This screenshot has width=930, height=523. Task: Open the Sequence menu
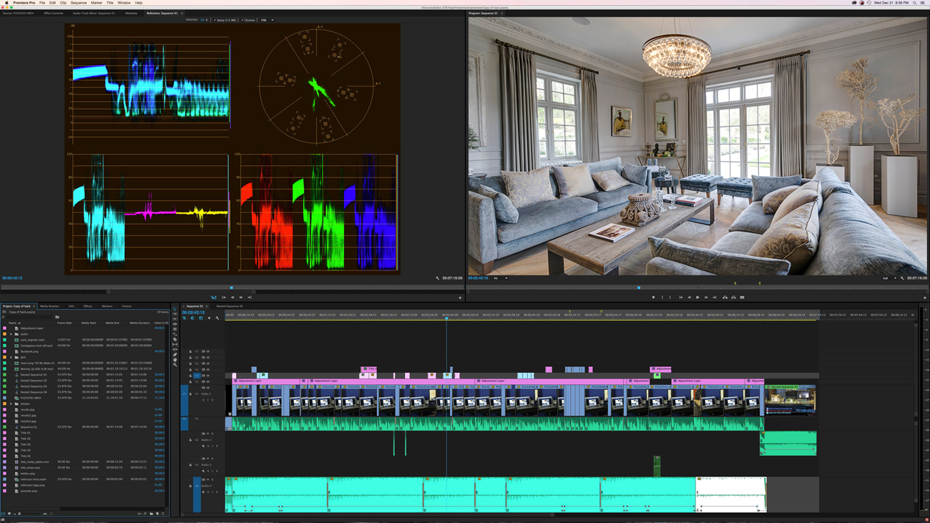(79, 3)
